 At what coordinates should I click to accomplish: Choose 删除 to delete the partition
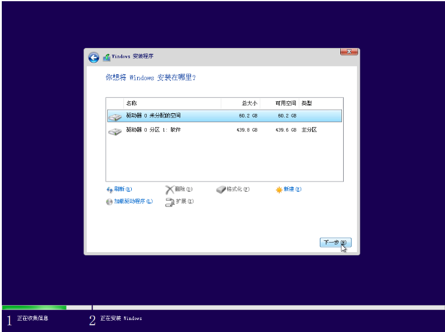pyautogui.click(x=184, y=189)
